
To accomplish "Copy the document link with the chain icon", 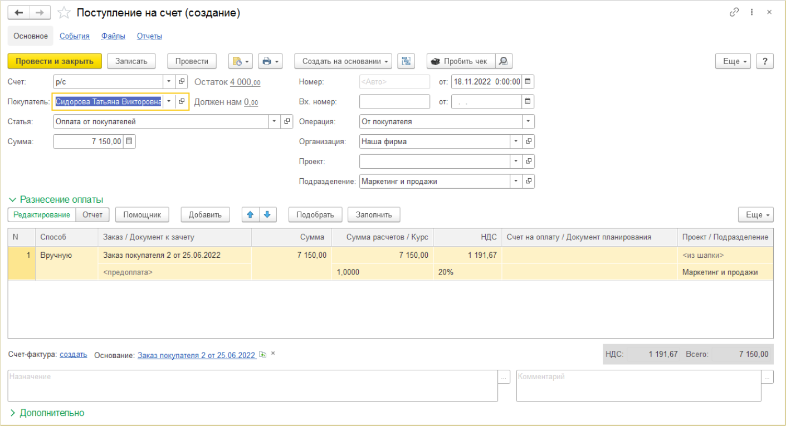I will click(734, 12).
